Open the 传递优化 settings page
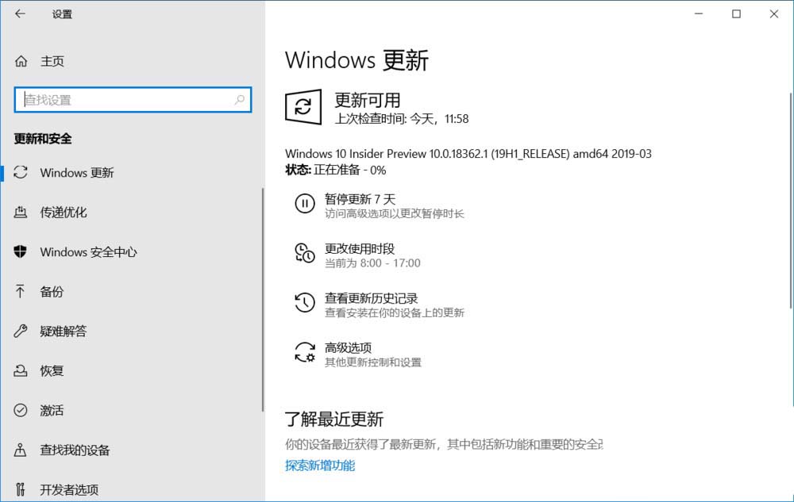794x502 pixels. [64, 213]
